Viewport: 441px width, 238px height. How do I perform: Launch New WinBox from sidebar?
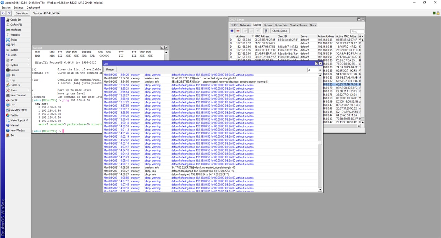tap(17, 131)
